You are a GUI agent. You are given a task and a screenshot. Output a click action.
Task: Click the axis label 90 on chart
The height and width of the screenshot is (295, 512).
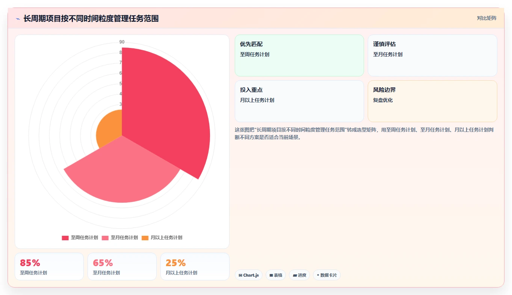pyautogui.click(x=122, y=42)
